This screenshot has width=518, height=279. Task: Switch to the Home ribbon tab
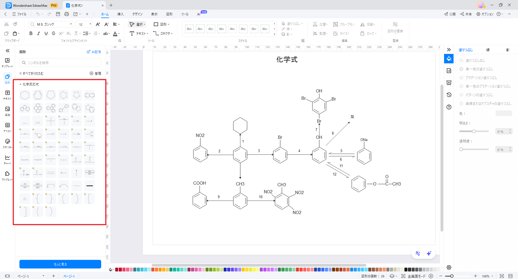tap(105, 14)
